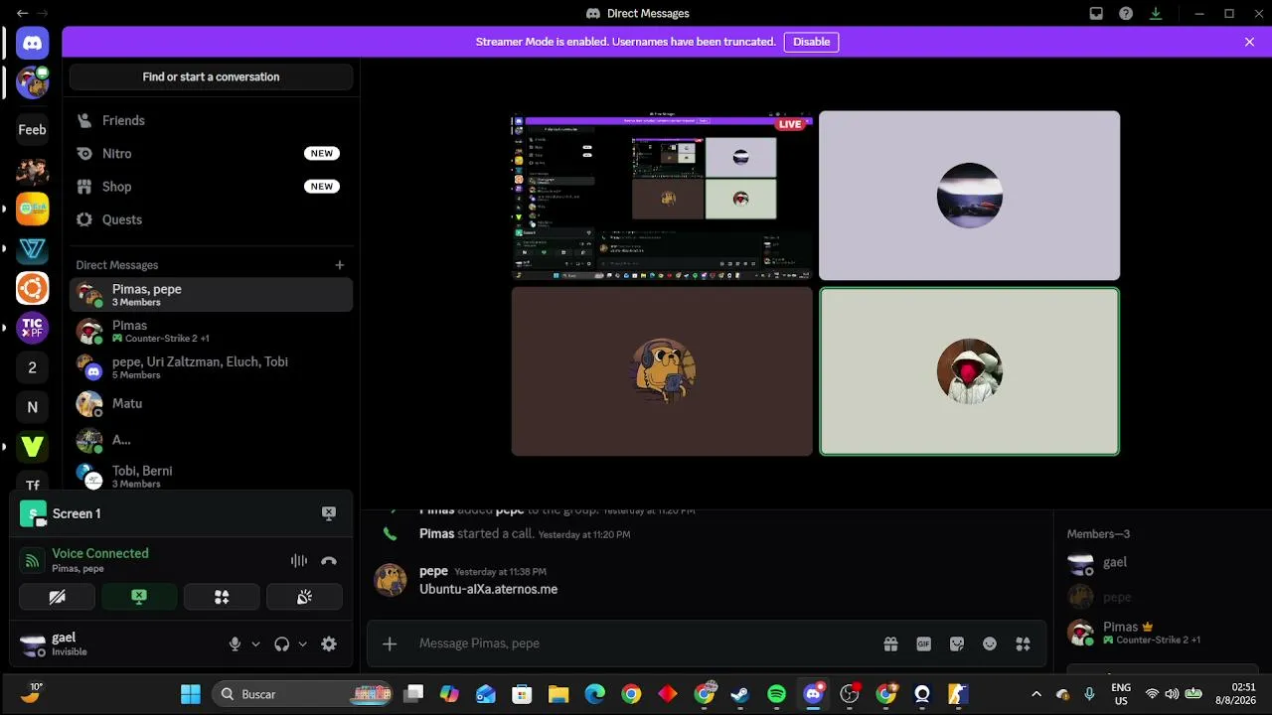The height and width of the screenshot is (715, 1272).
Task: Toggle camera on in voice panel
Action: point(57,597)
